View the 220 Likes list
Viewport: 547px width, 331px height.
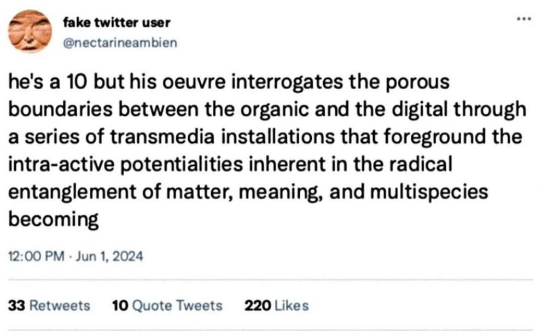277,305
